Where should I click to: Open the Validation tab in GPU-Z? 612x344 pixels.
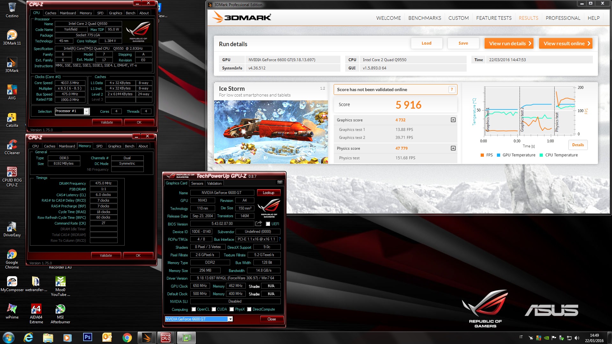click(214, 183)
